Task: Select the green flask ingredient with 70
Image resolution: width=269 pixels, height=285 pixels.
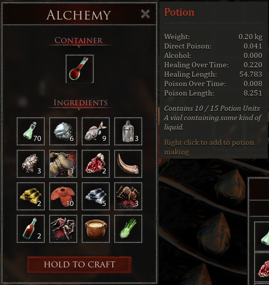Action: click(31, 131)
